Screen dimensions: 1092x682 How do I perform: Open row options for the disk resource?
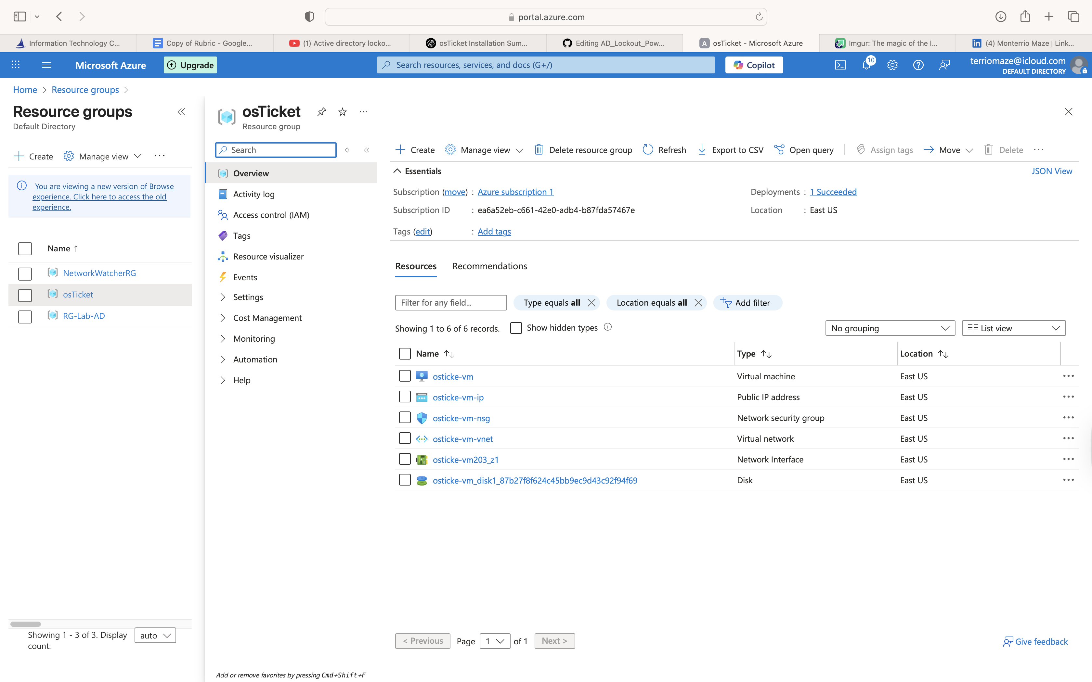pos(1068,479)
